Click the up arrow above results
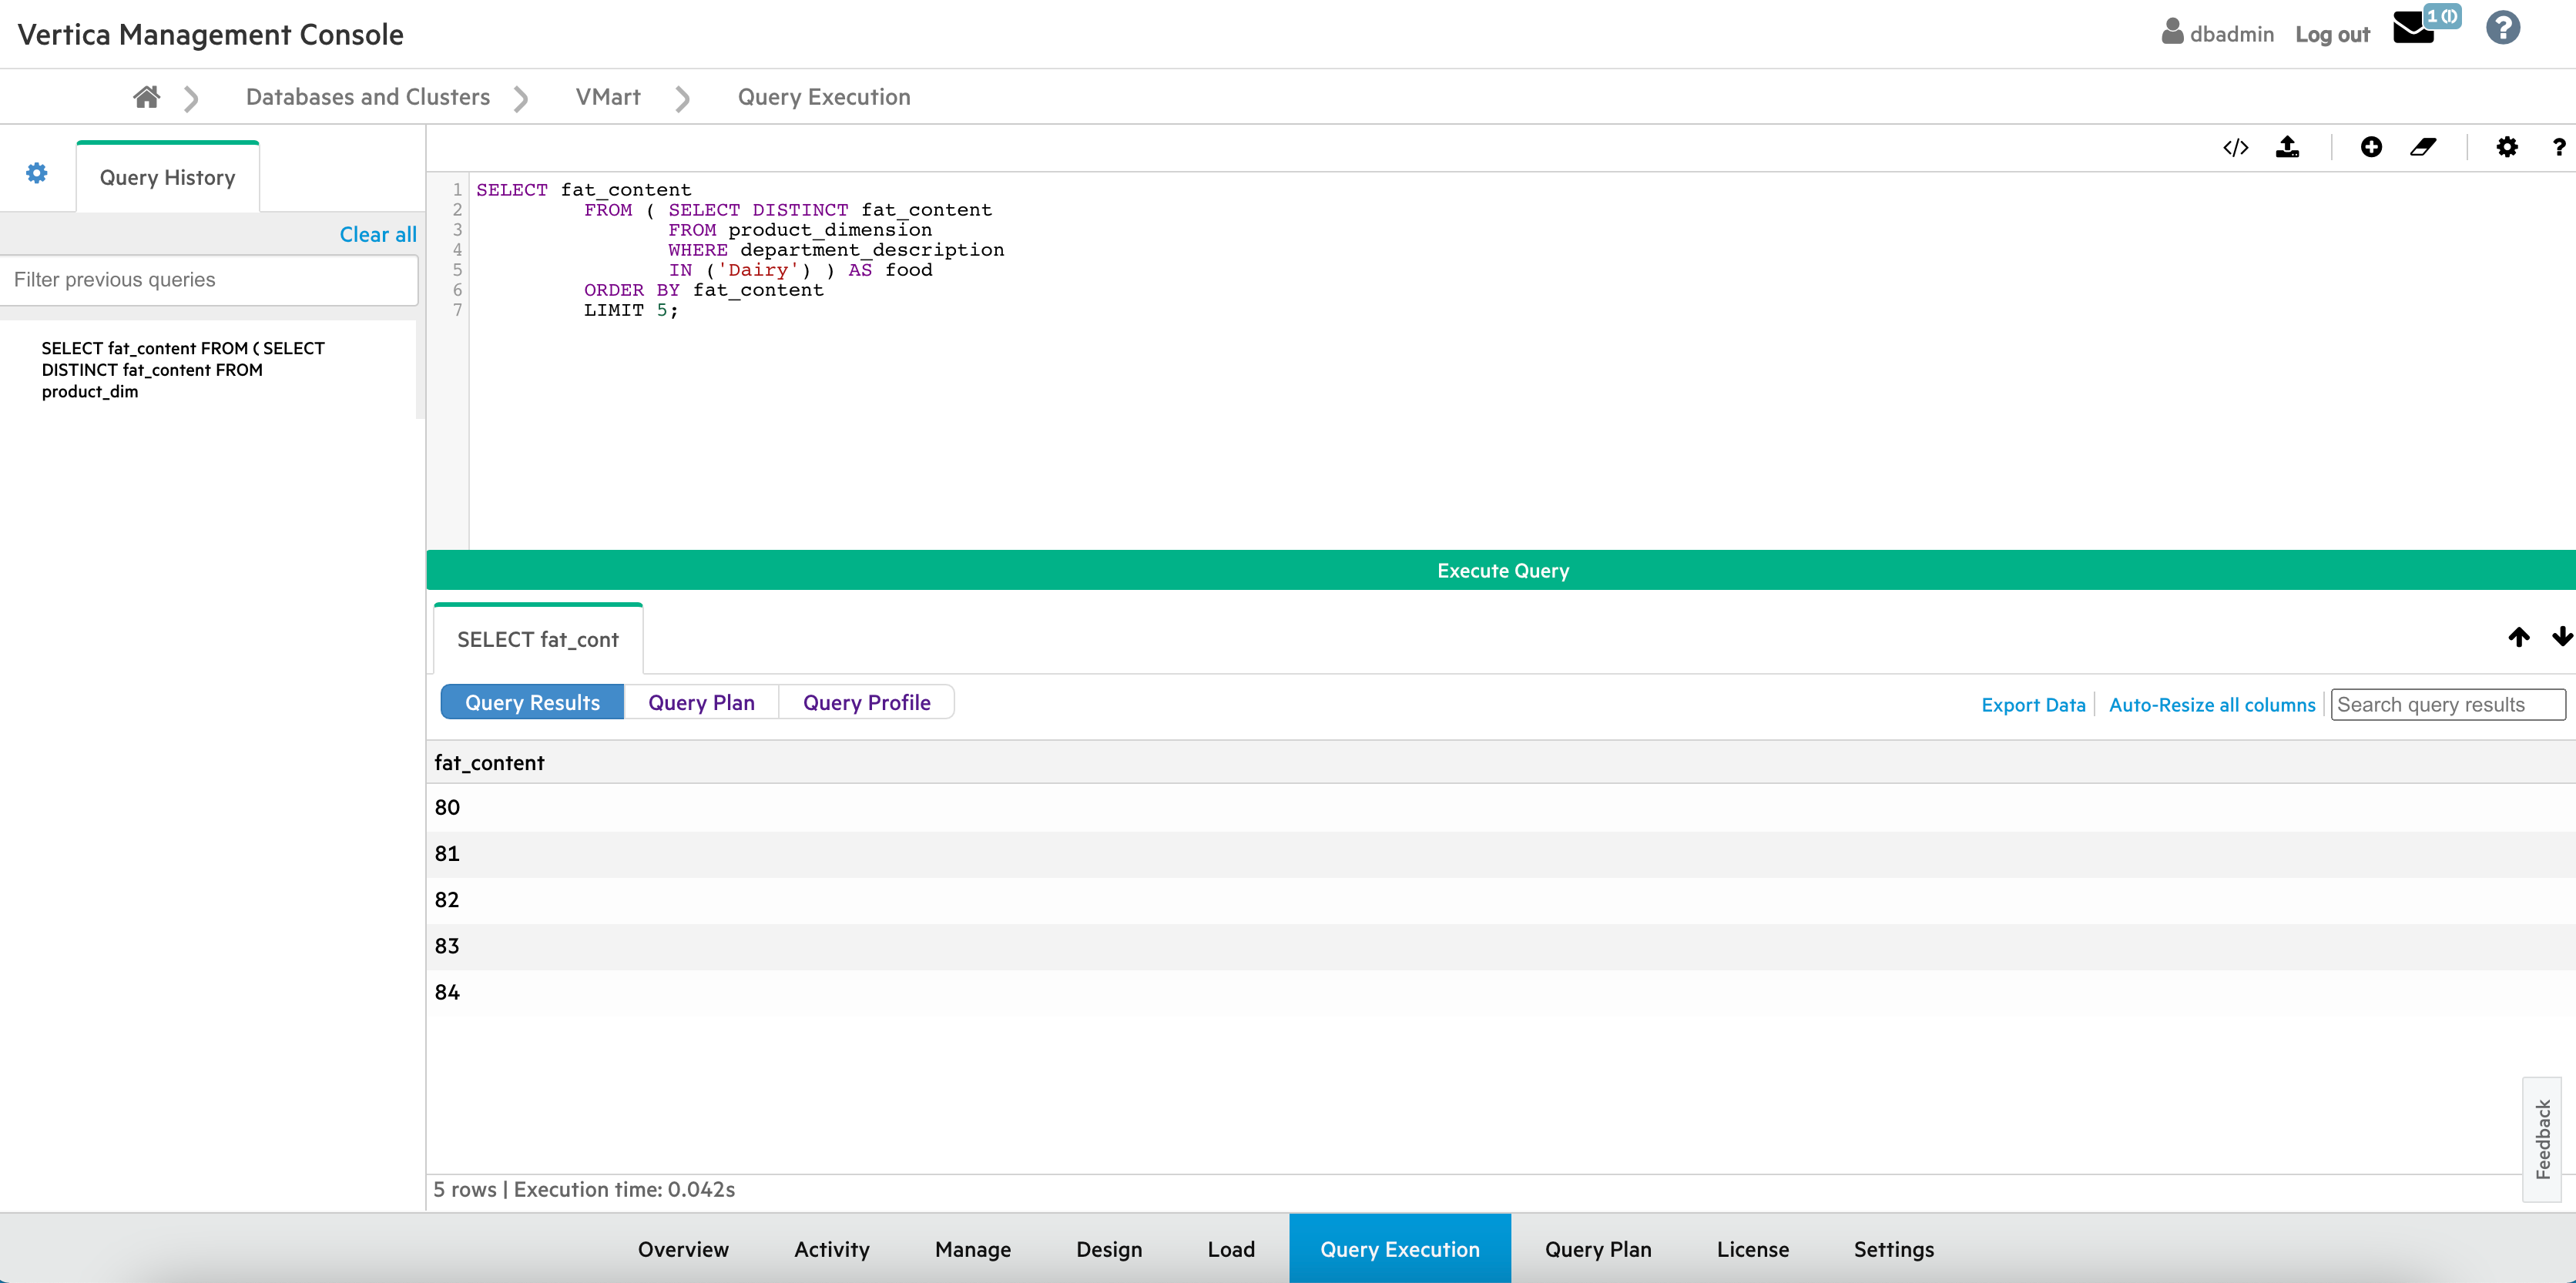Image resolution: width=2576 pixels, height=1283 pixels. (x=2519, y=637)
